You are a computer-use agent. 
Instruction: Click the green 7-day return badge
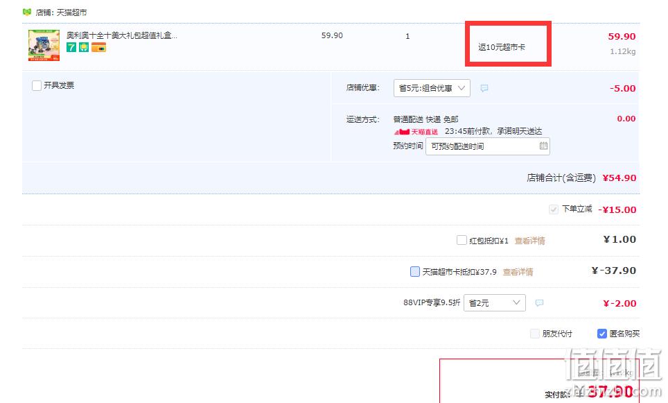tap(71, 47)
